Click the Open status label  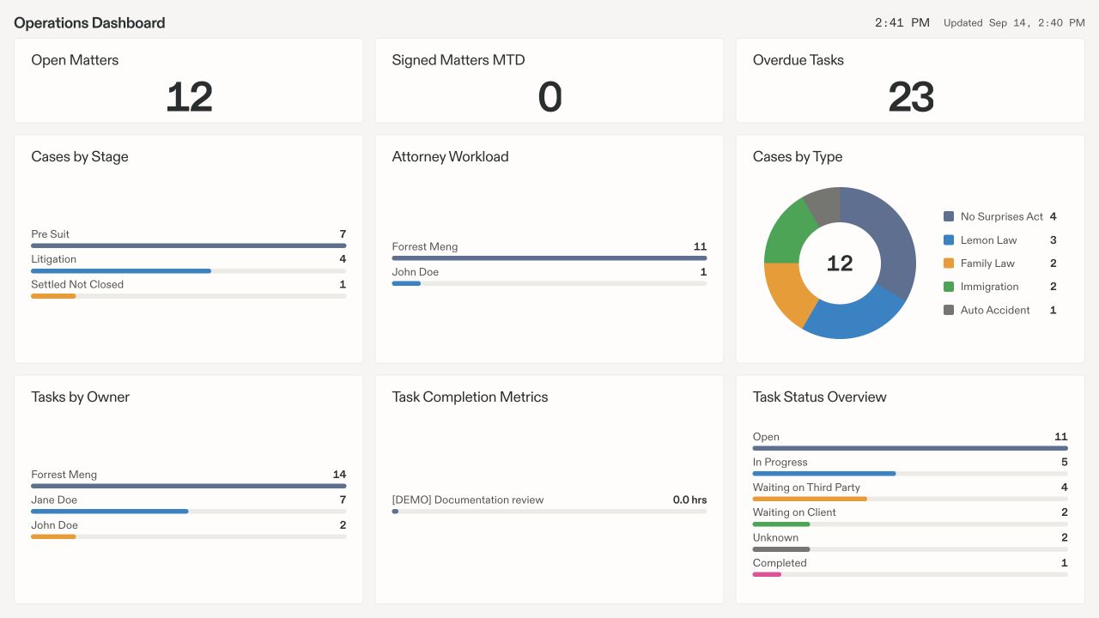[x=766, y=437]
